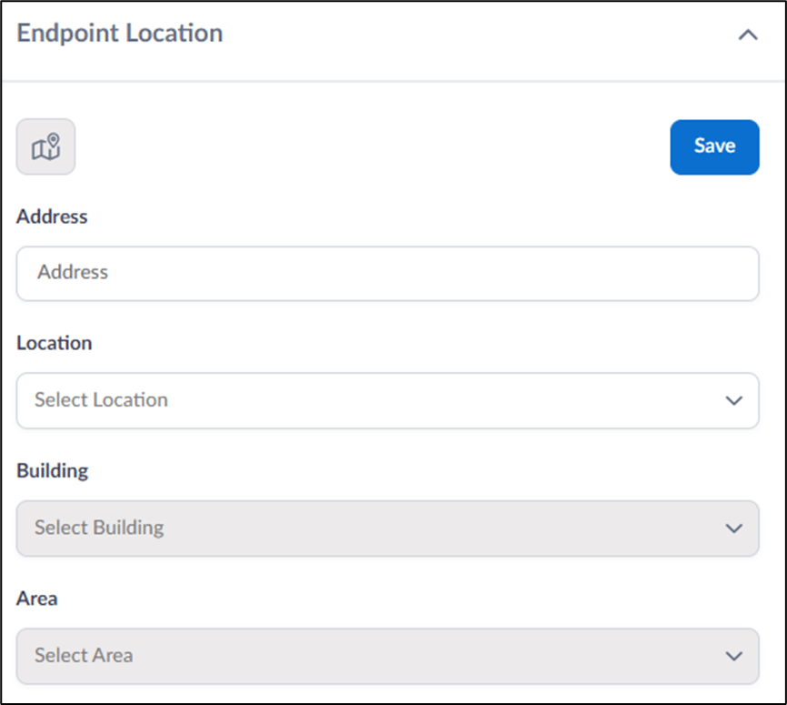Focus the Address input field
The image size is (787, 705).
coord(387,273)
